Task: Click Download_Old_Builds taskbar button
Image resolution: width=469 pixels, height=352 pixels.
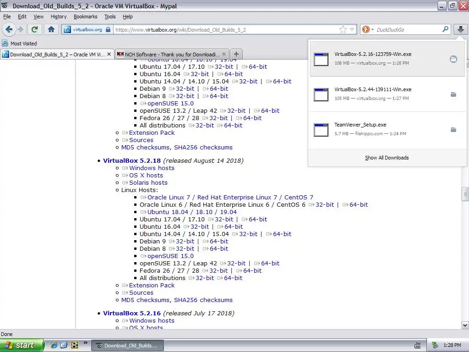Action: click(x=127, y=346)
